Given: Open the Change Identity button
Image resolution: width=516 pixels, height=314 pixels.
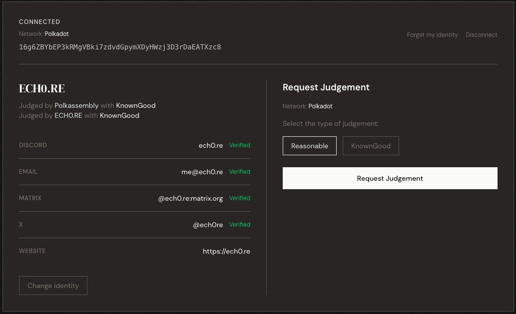Looking at the screenshot, I should [53, 286].
